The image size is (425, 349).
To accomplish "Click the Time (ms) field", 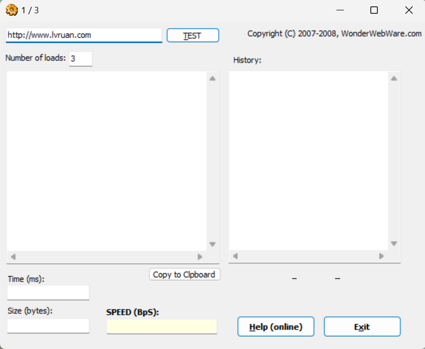I will point(48,292).
